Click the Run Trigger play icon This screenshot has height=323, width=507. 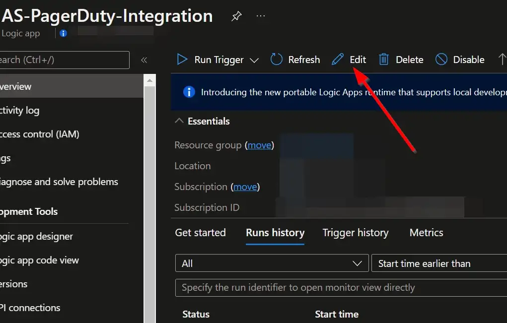tap(182, 60)
